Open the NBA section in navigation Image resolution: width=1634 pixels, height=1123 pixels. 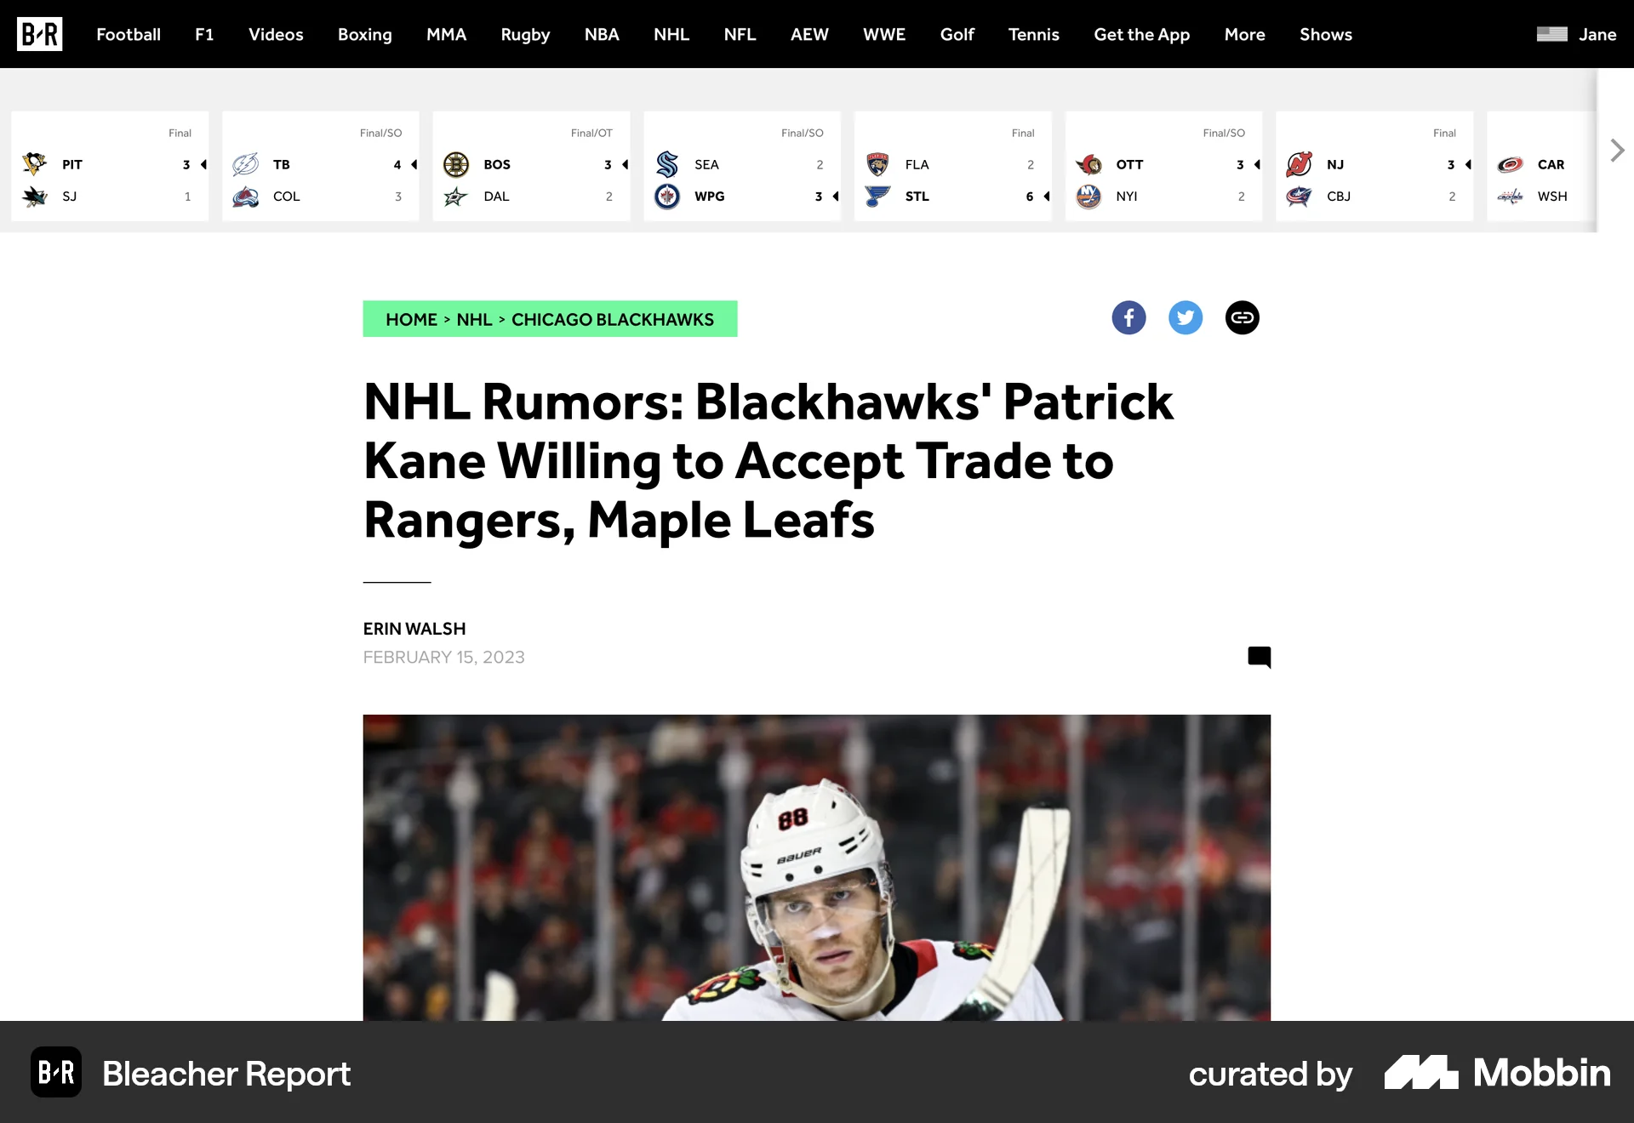[602, 34]
